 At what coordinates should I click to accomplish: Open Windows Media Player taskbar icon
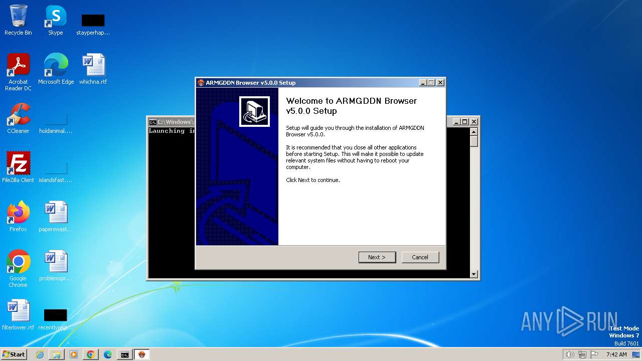74,354
